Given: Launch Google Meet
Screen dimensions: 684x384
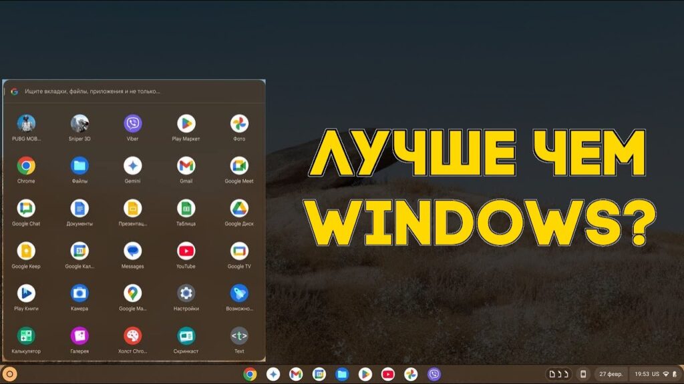Looking at the screenshot, I should [239, 166].
